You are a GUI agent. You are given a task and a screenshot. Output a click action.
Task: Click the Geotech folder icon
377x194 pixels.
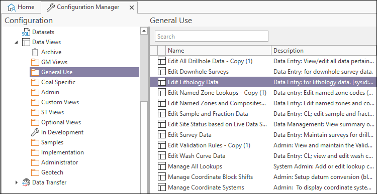(x=35, y=172)
